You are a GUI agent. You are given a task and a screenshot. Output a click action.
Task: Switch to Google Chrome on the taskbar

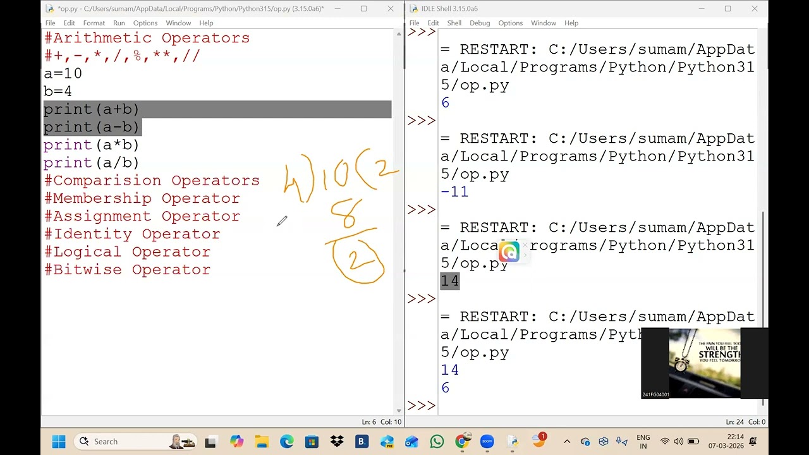[x=462, y=441]
